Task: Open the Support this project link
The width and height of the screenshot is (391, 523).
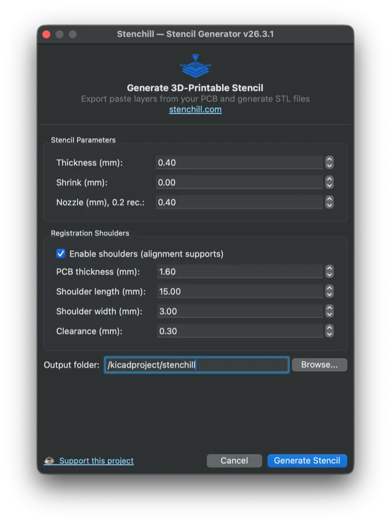Action: 95,461
